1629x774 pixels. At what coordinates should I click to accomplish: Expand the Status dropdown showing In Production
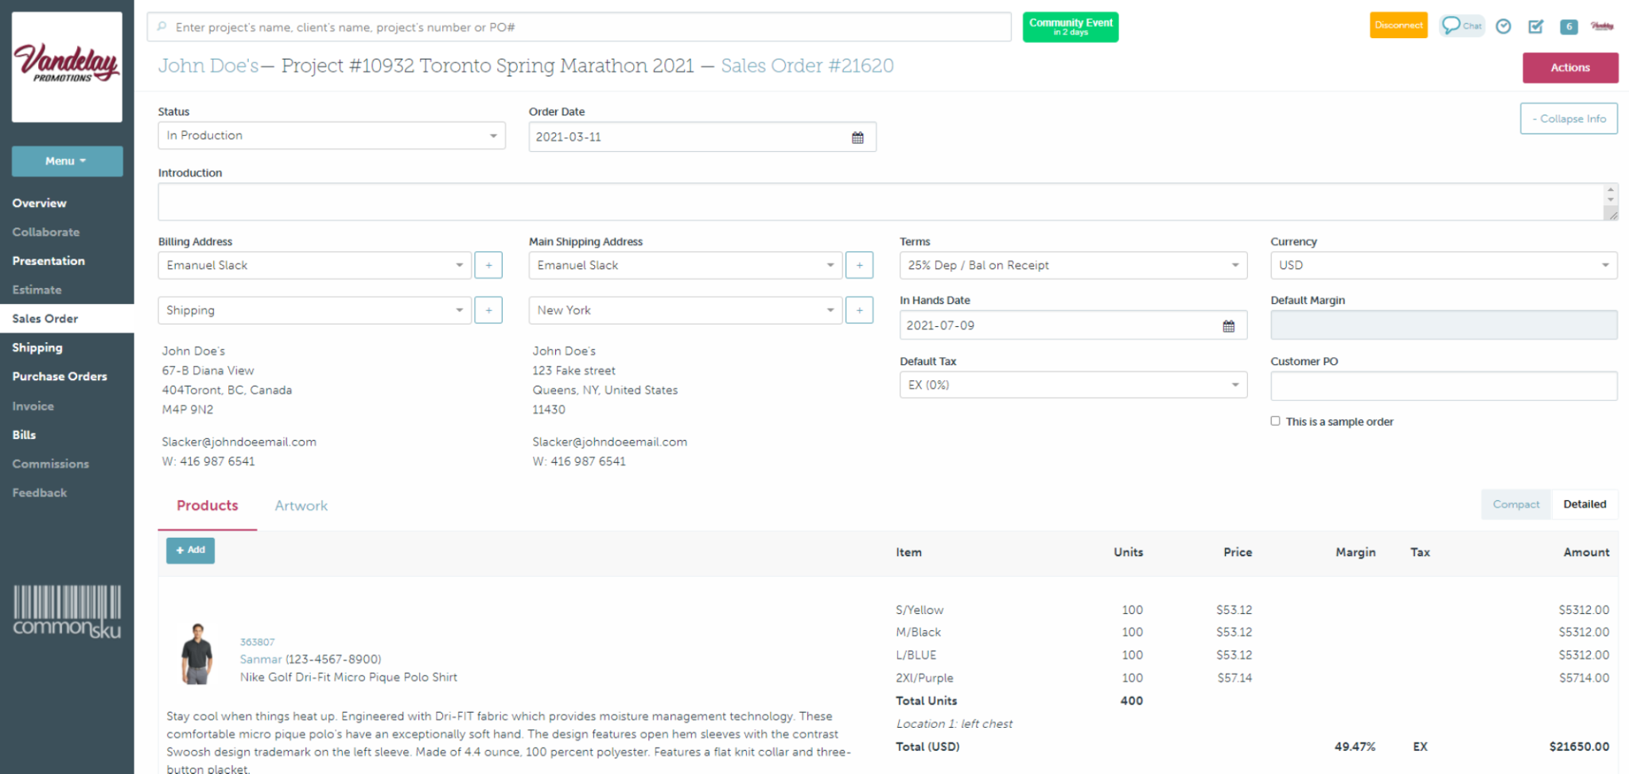click(332, 136)
